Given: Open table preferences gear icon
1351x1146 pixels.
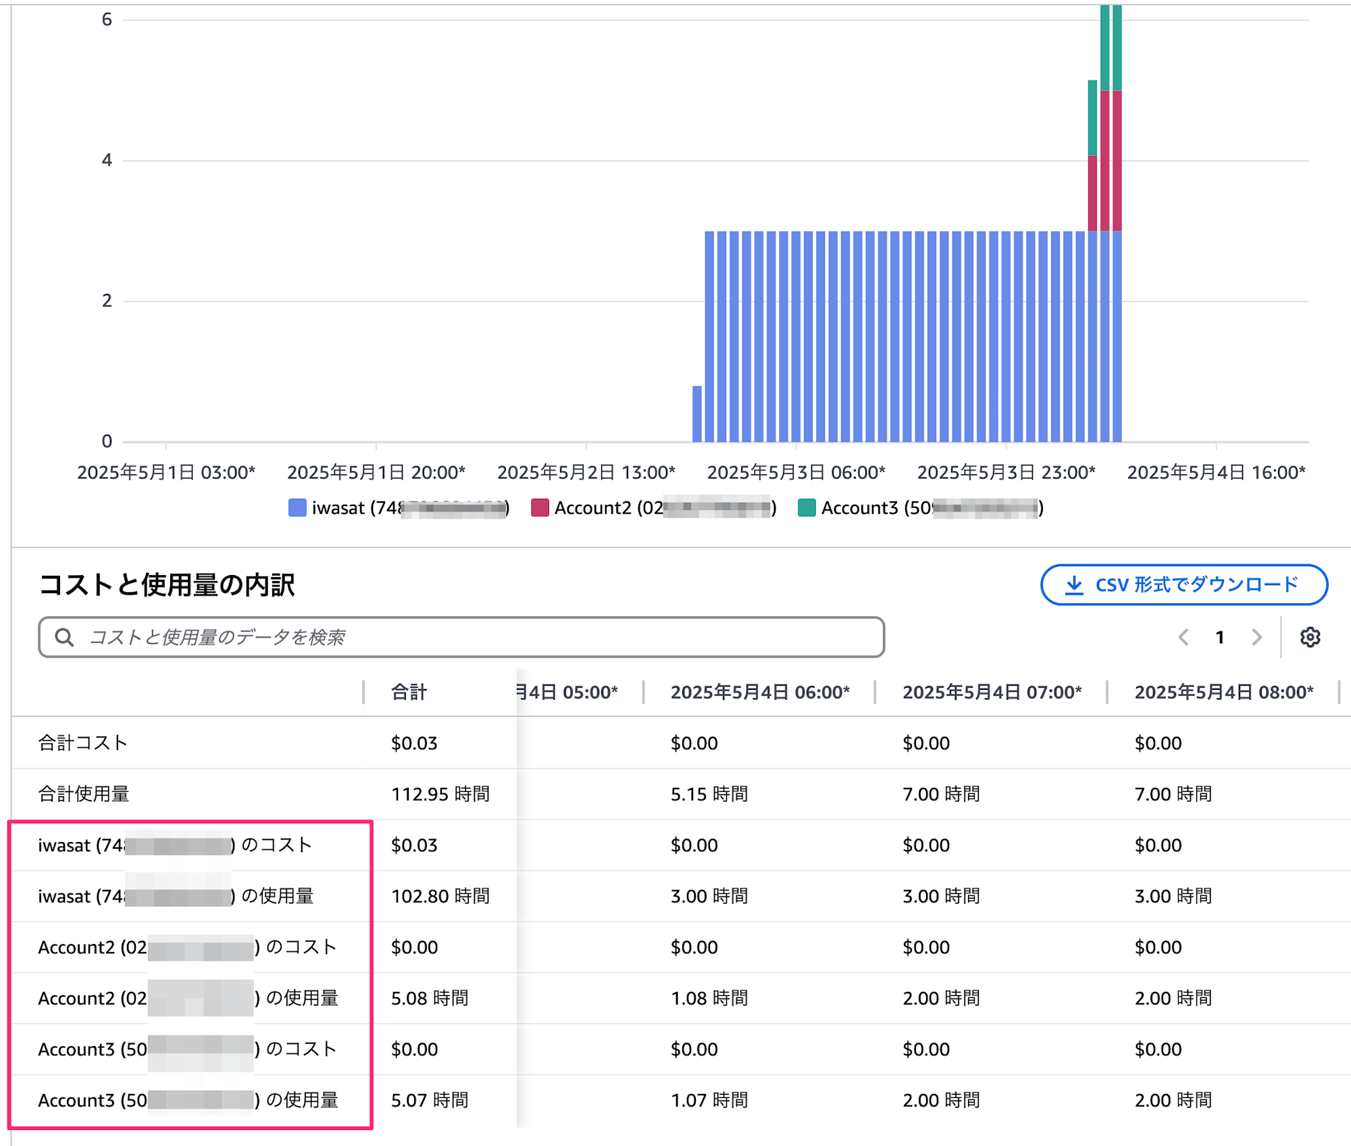Looking at the screenshot, I should tap(1310, 637).
